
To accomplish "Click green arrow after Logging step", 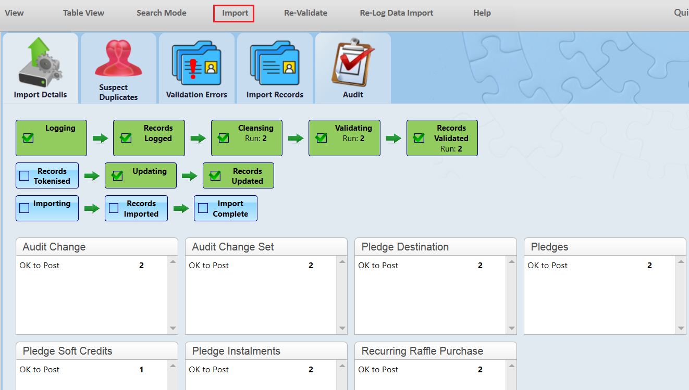I will point(100,138).
